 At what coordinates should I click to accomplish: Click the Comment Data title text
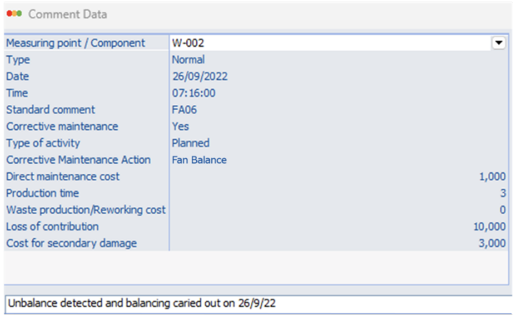(x=68, y=14)
